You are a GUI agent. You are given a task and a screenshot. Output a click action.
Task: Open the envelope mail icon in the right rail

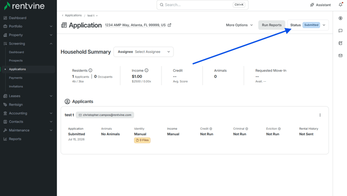click(x=340, y=55)
